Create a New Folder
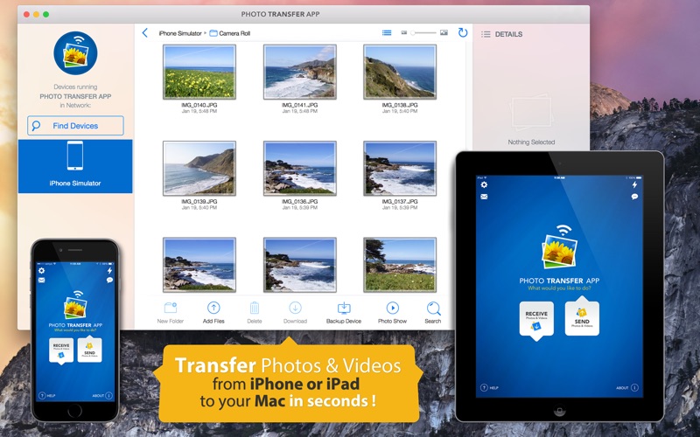The width and height of the screenshot is (700, 437). click(x=170, y=308)
